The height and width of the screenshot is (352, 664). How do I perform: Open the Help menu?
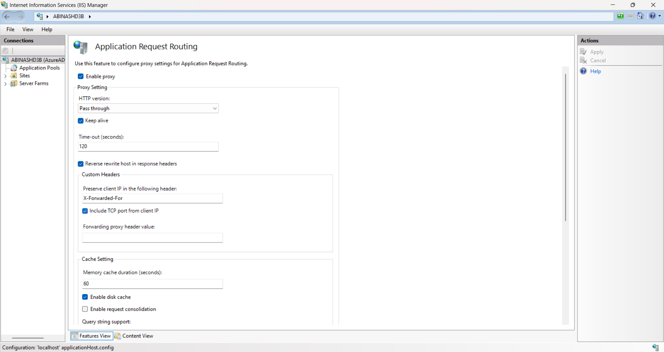tap(47, 29)
